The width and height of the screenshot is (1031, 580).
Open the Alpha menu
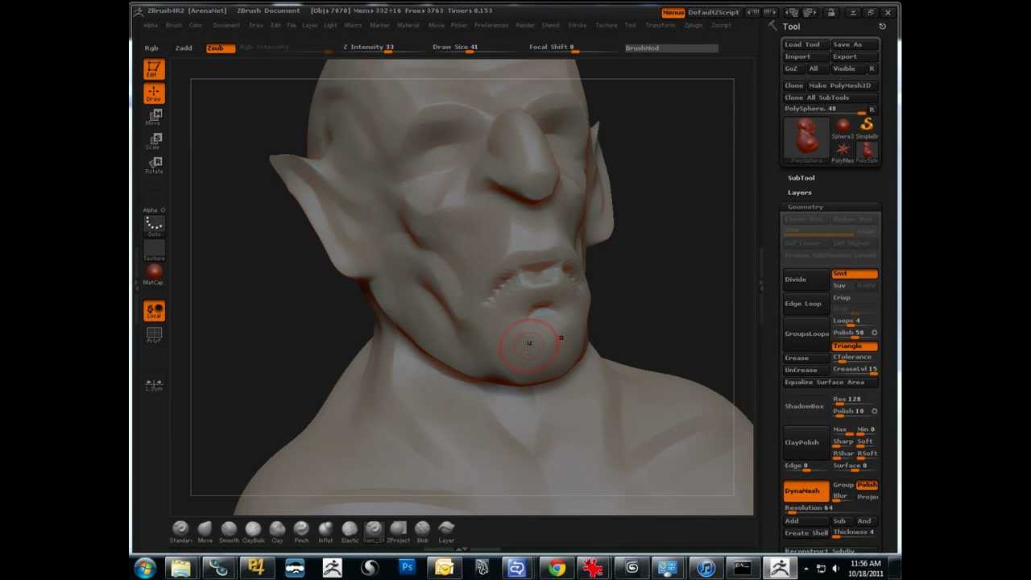(x=151, y=26)
